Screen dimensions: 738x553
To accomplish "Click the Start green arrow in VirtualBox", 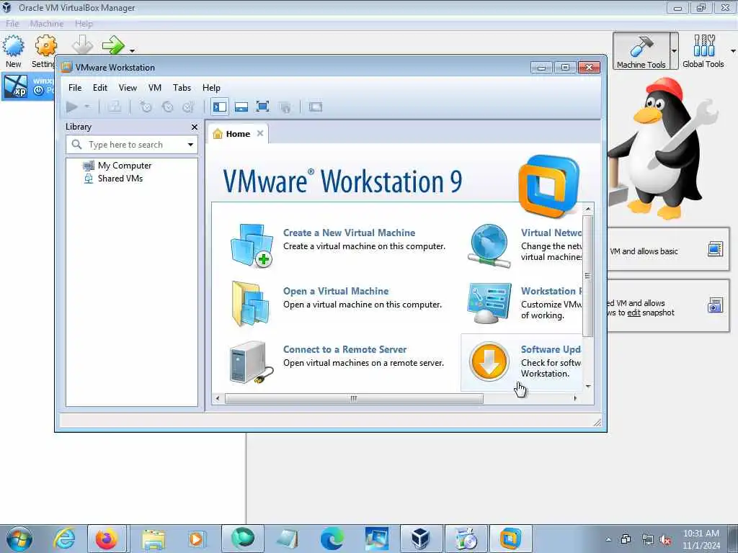I will click(x=113, y=45).
